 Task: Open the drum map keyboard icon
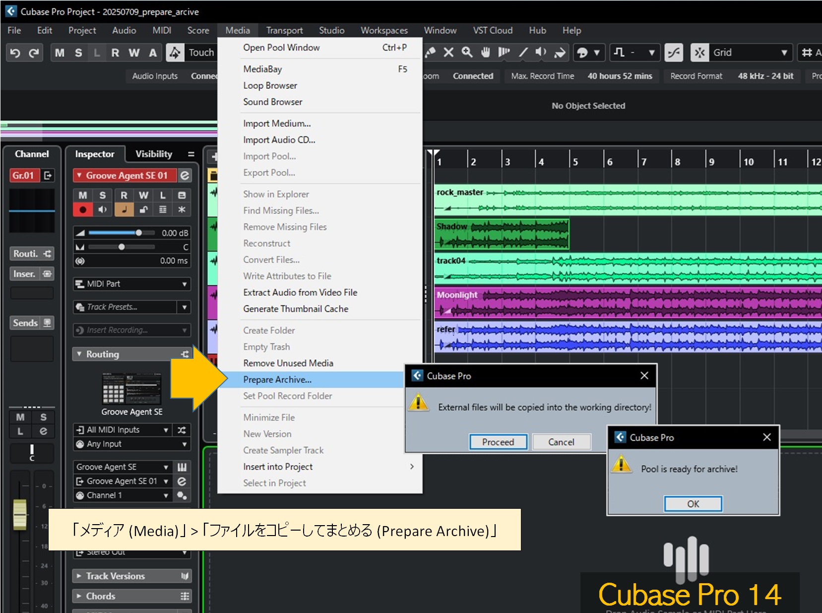pyautogui.click(x=182, y=467)
